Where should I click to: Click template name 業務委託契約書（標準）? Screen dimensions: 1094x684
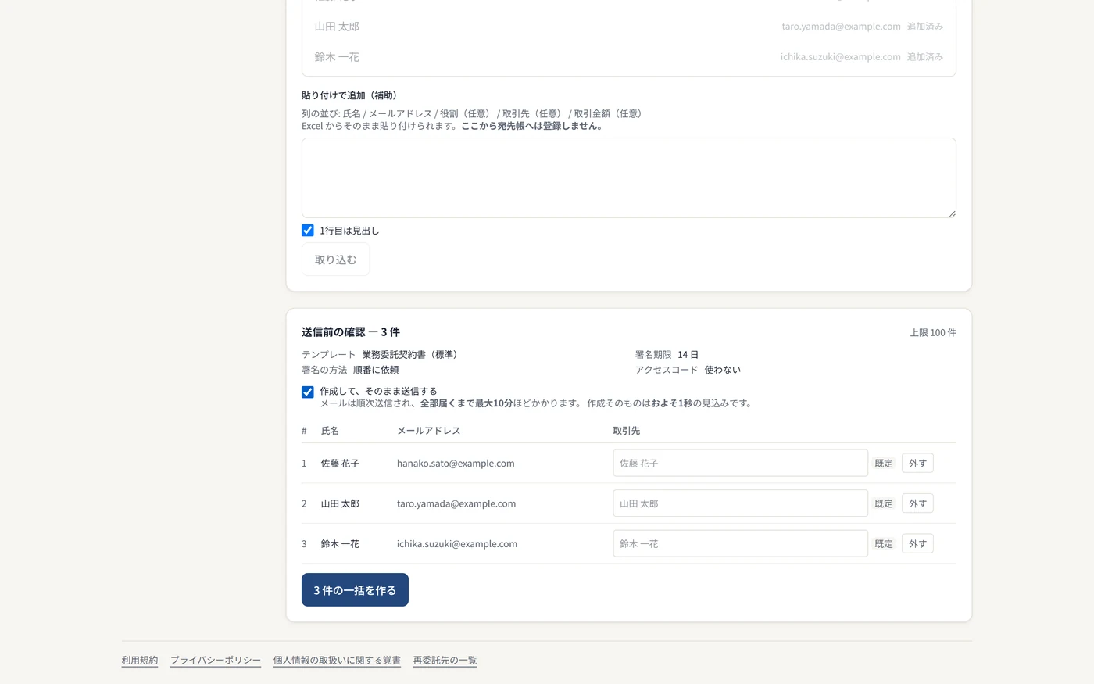412,355
